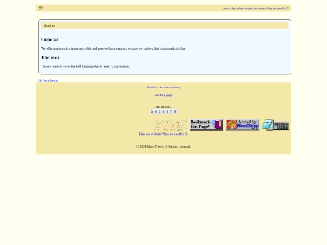327x245 pixels.
Task: Click the Kindergarten to Year 12 curriculum sentence
Action: pyautogui.click(x=85, y=67)
